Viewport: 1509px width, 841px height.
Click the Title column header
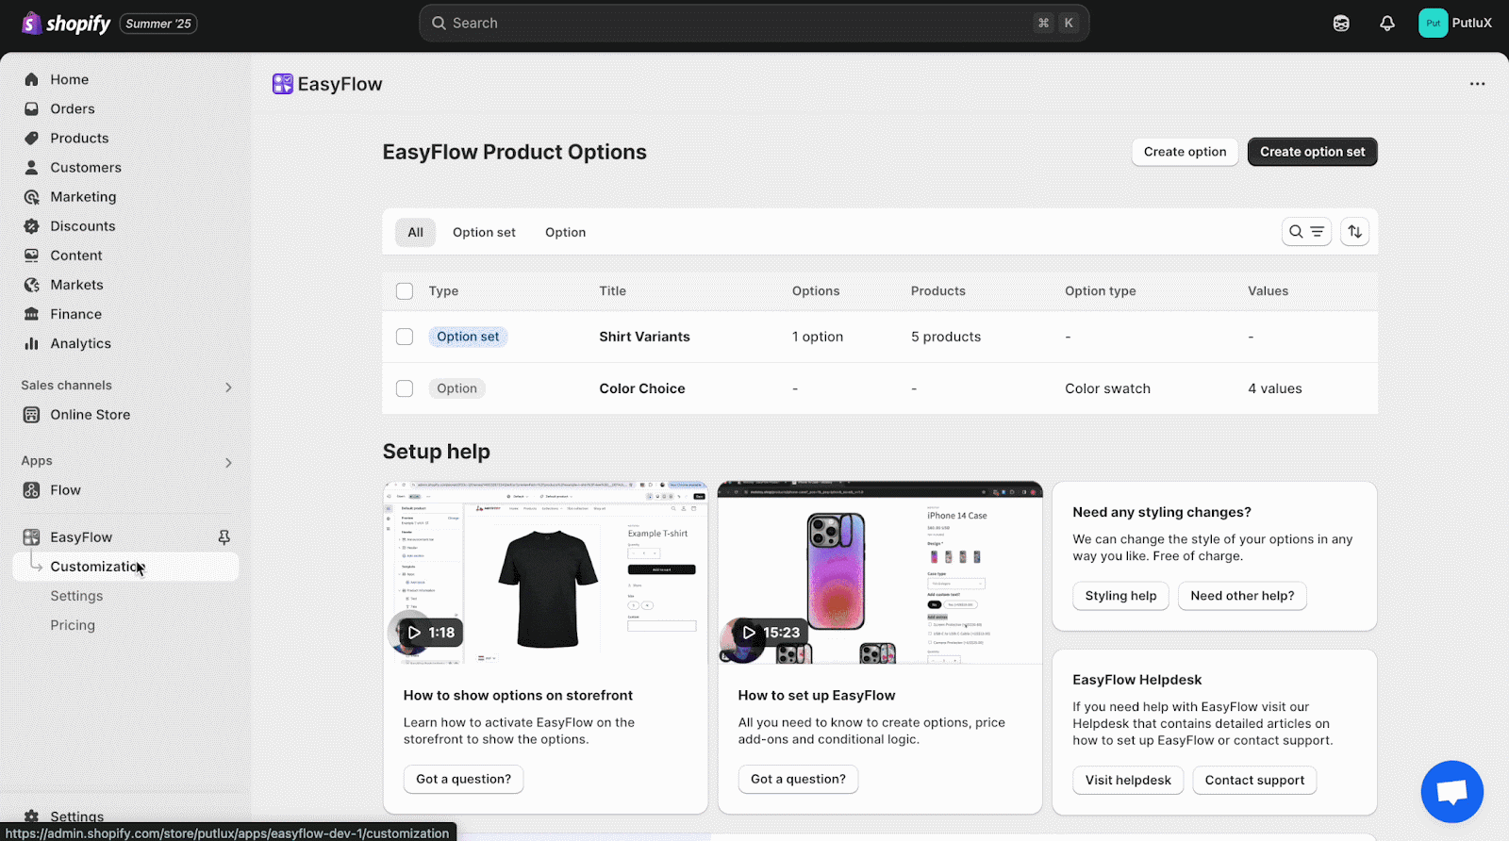612,291
